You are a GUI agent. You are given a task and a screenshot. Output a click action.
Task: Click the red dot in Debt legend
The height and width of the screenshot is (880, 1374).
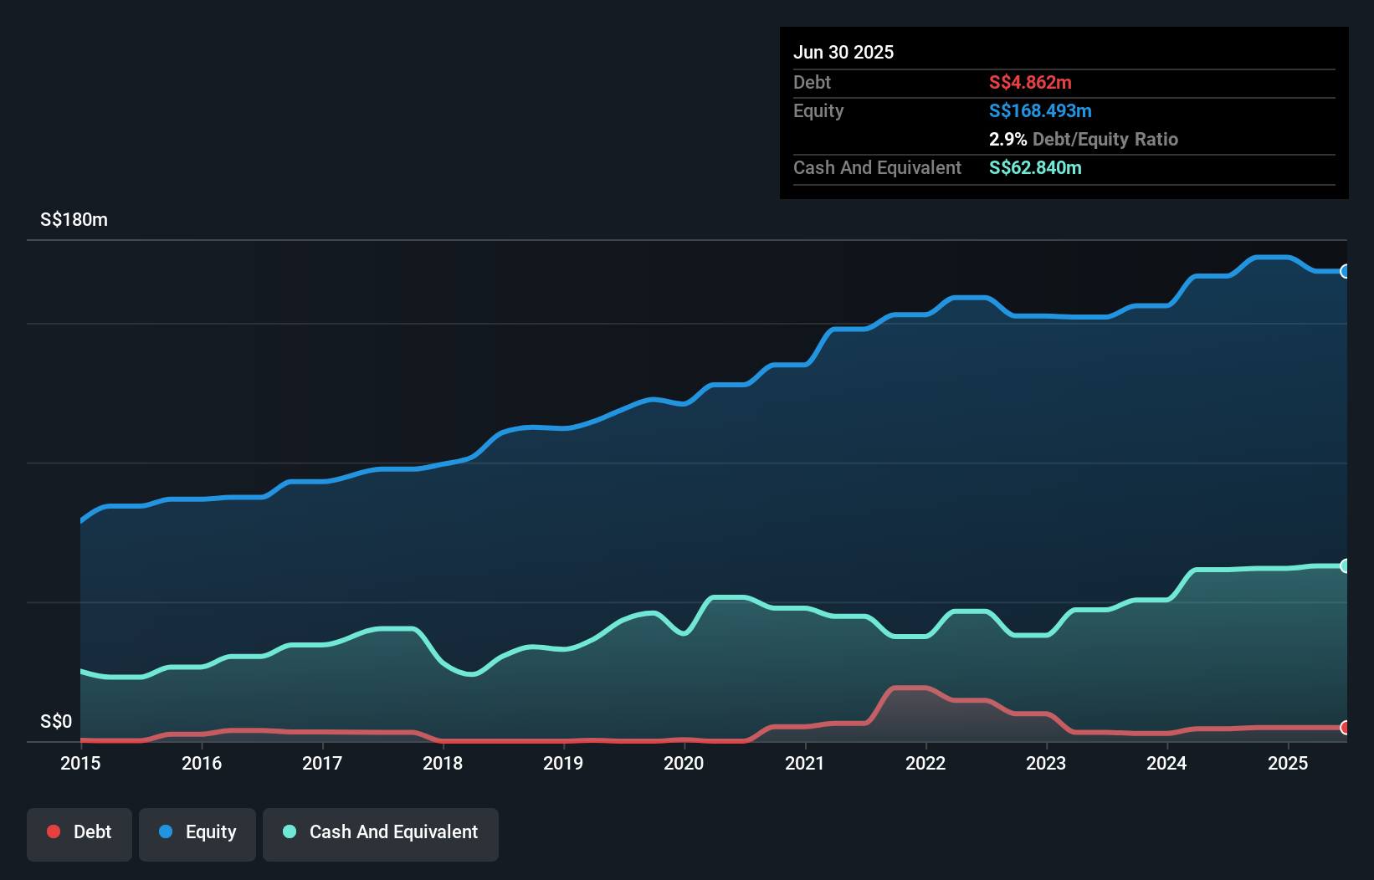tap(54, 831)
